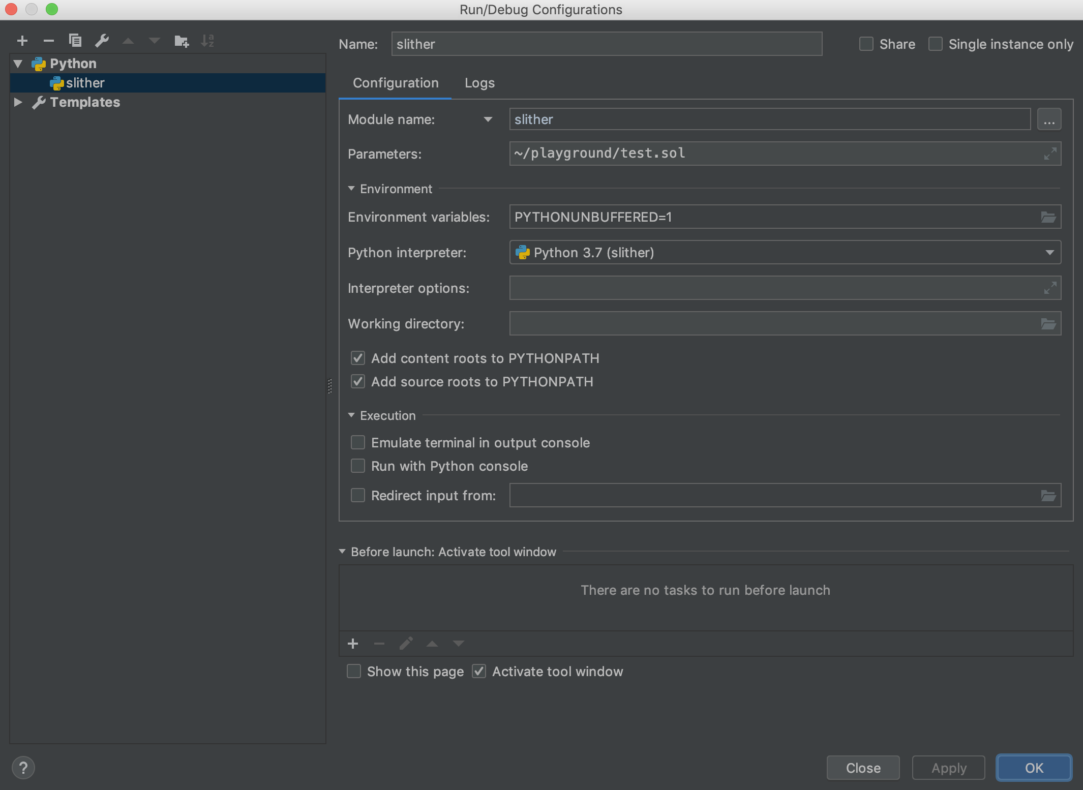Expand the Templates tree node
The image size is (1083, 790).
18,102
